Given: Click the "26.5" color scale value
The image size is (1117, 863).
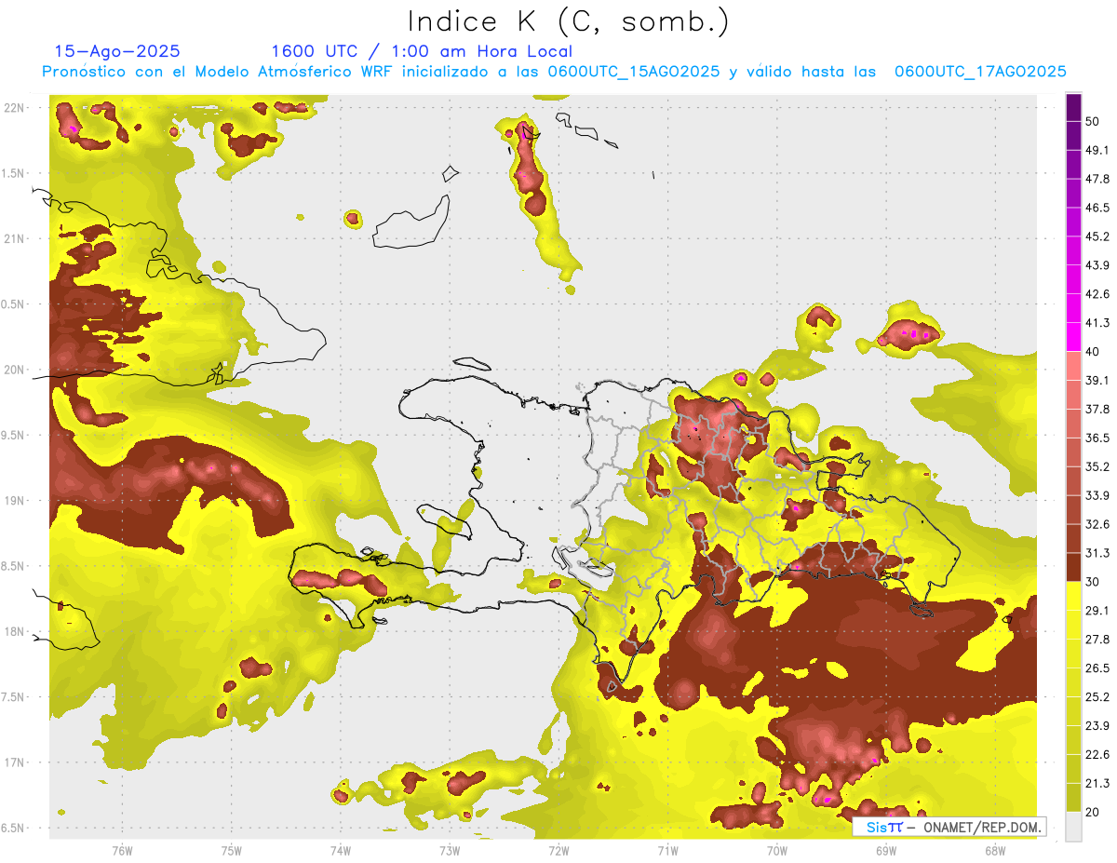Looking at the screenshot, I should click(x=1097, y=668).
